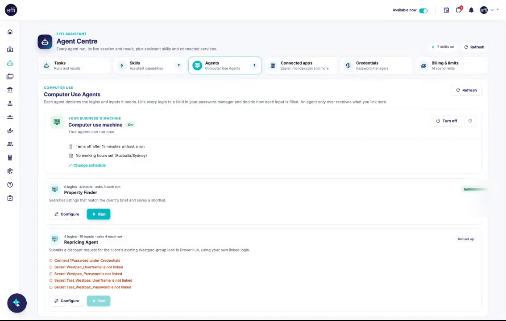Image resolution: width=506 pixels, height=321 pixels.
Task: Open the ID badge briefcase sidebar icon
Action: (10, 49)
